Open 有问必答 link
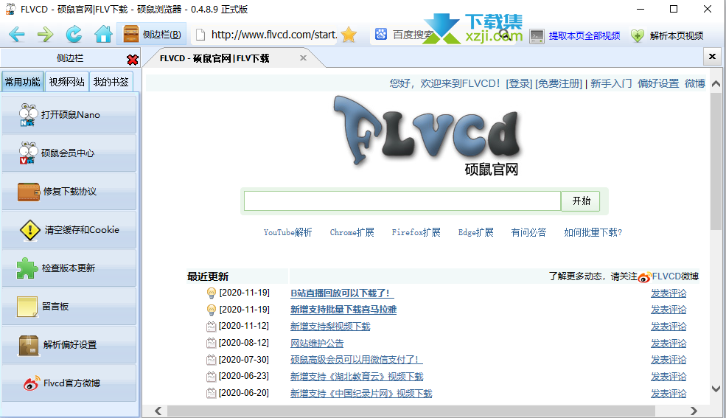 pos(528,232)
